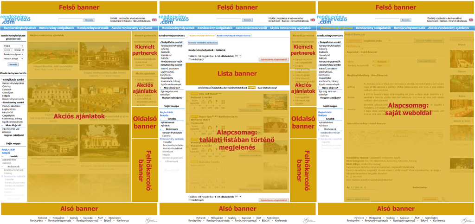
Task: Click the 'Kapcsolatfelvétel' button on Hotel Benczúr page
Action: (x=426, y=61)
